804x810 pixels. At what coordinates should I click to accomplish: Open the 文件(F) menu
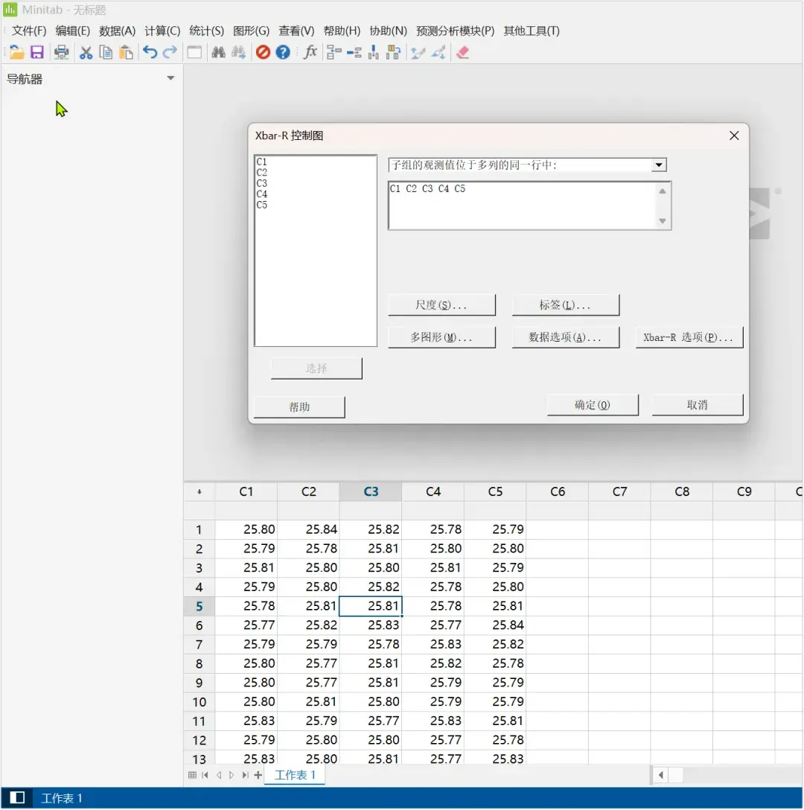pyautogui.click(x=29, y=31)
